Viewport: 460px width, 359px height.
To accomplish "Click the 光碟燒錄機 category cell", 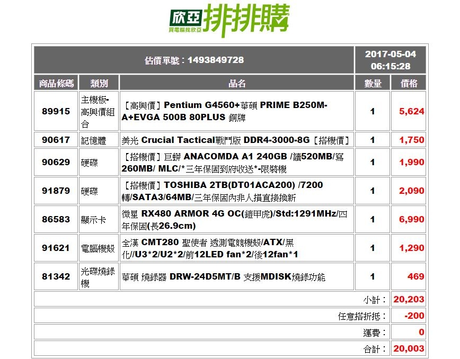I will (x=99, y=276).
